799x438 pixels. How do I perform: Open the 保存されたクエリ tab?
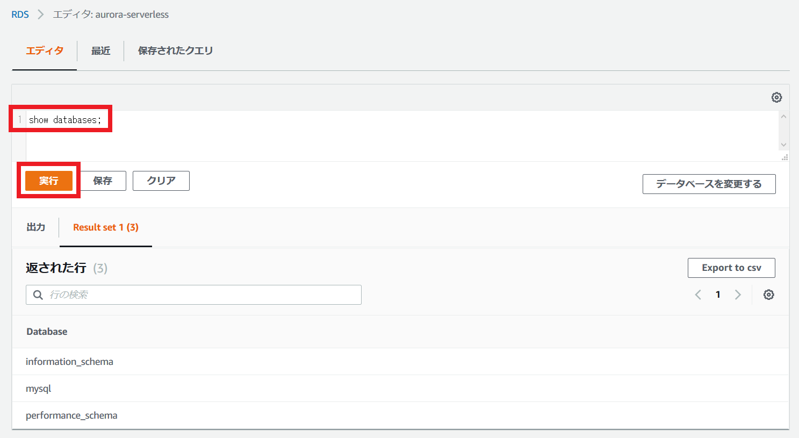(x=175, y=51)
